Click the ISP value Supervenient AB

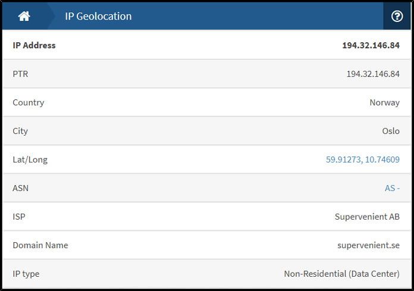pyautogui.click(x=367, y=217)
